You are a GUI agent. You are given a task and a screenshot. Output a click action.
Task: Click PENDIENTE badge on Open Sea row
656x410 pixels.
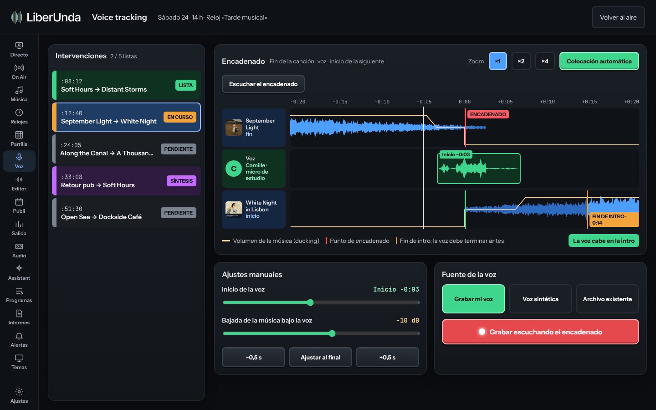tap(179, 213)
